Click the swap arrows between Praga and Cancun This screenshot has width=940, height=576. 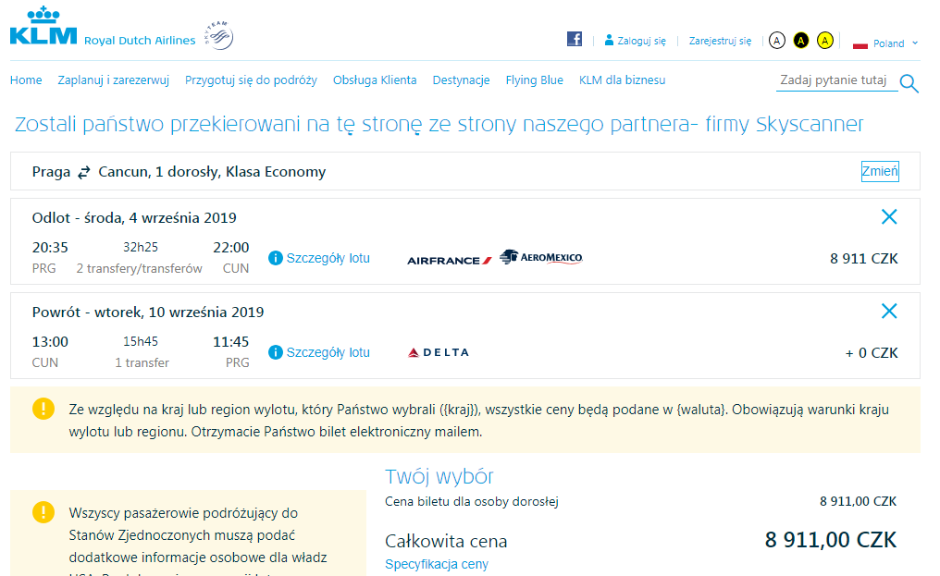point(84,173)
